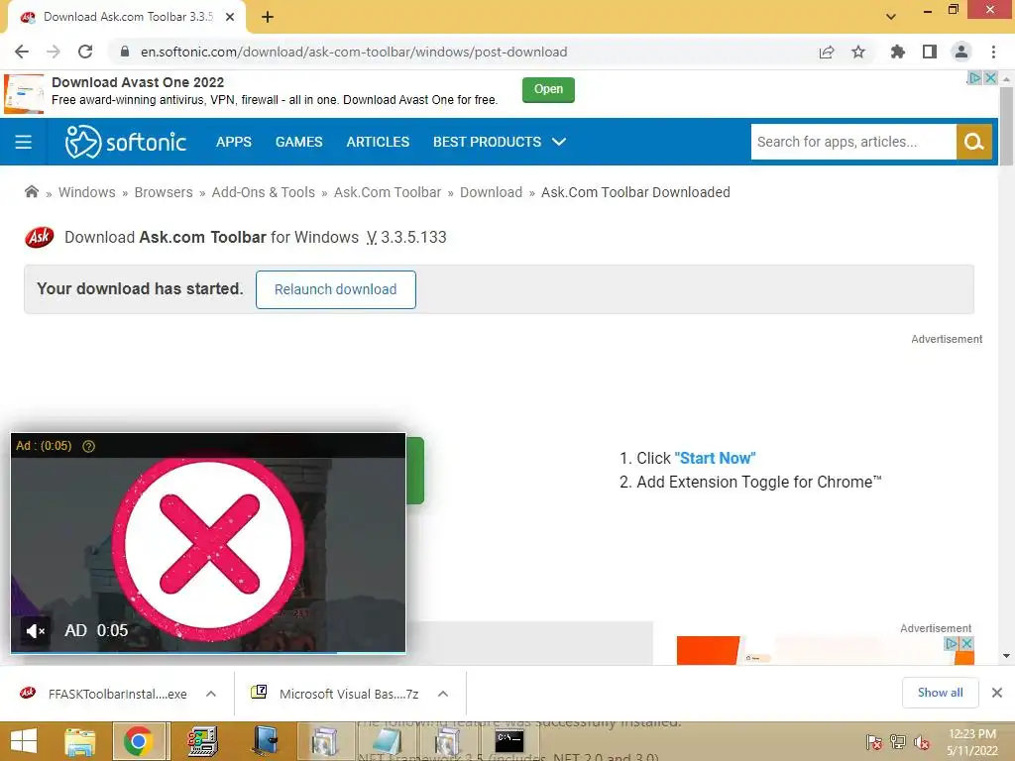Screen dimensions: 1015x761
Task: Click the video ad progress bar
Action: [x=208, y=652]
